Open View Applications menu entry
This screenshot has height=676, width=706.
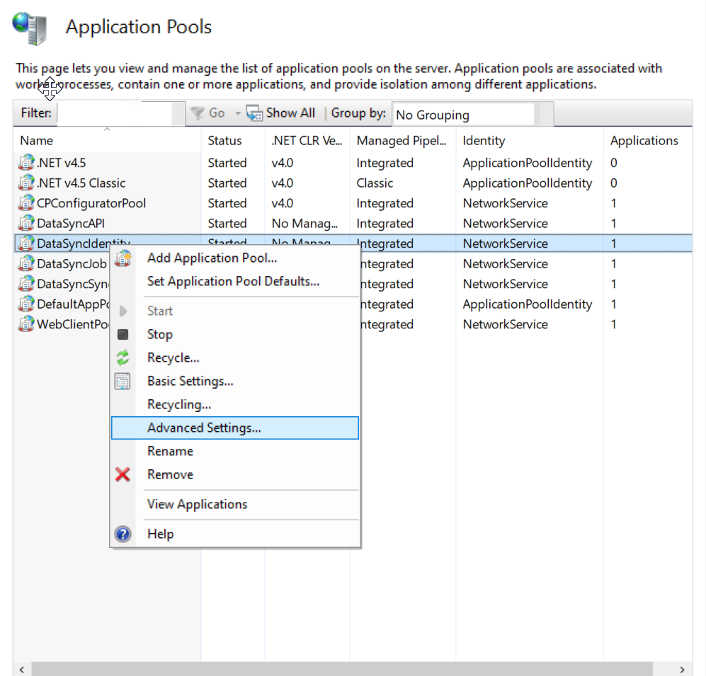pos(197,505)
